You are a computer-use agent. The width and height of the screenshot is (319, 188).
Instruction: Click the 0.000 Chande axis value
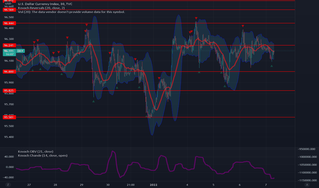(x=10, y=167)
